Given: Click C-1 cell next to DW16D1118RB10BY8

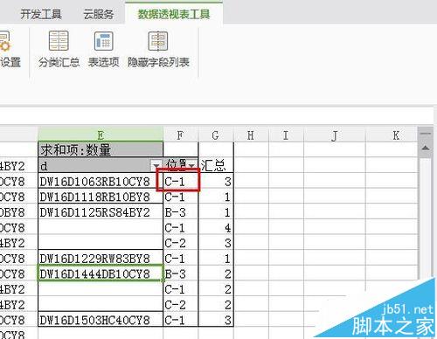Looking at the screenshot, I should pos(181,197).
